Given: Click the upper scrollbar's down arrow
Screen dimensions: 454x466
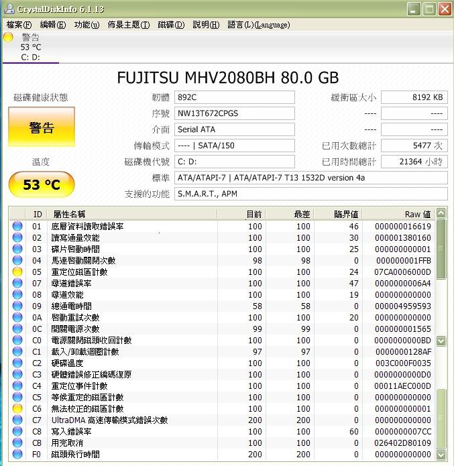Looking at the screenshot, I should tap(441, 341).
